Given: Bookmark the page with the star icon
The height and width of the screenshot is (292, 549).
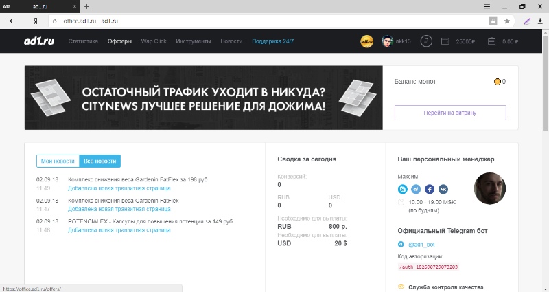Looking at the screenshot, I should pyautogui.click(x=507, y=21).
